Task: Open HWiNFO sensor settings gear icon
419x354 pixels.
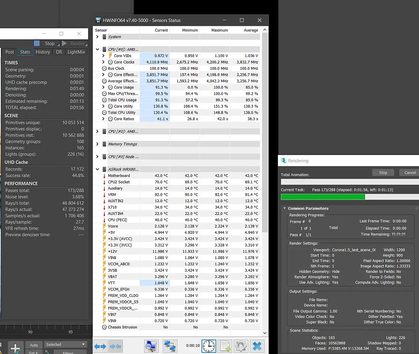Action: click(x=241, y=346)
